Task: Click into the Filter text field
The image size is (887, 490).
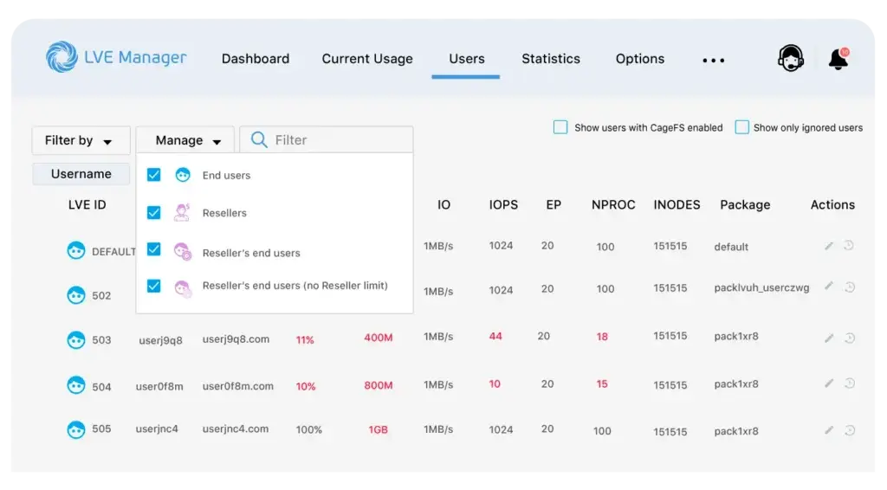Action: pyautogui.click(x=338, y=139)
